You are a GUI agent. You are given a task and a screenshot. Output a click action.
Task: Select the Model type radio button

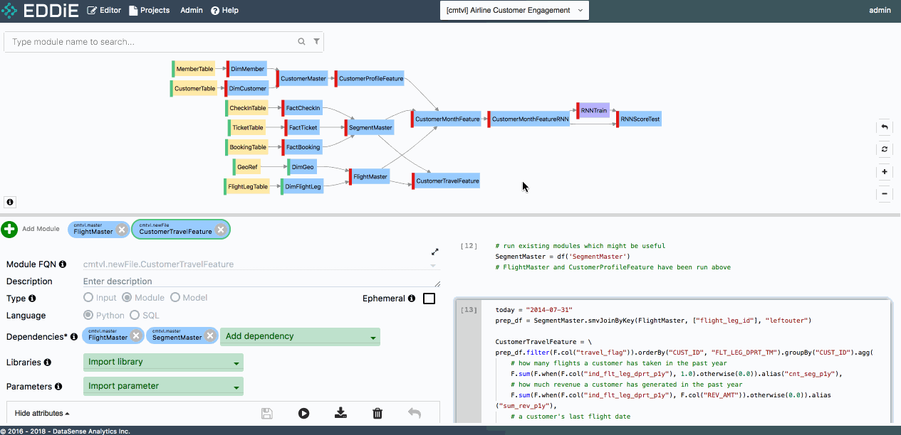coord(176,298)
